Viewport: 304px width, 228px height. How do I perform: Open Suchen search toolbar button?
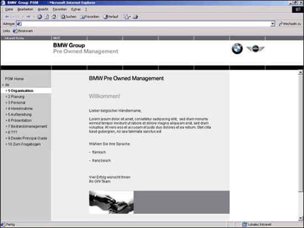pyautogui.click(x=69, y=17)
